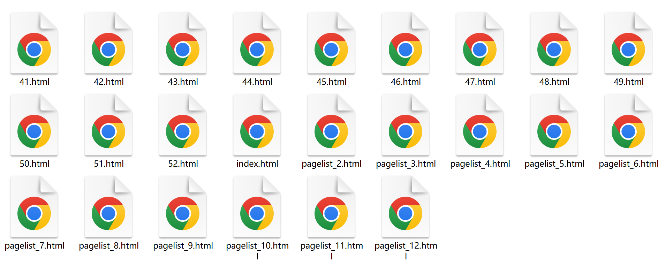Click the file name text pagelist_4.html
Screen dimensions: 658x273
tap(480, 164)
